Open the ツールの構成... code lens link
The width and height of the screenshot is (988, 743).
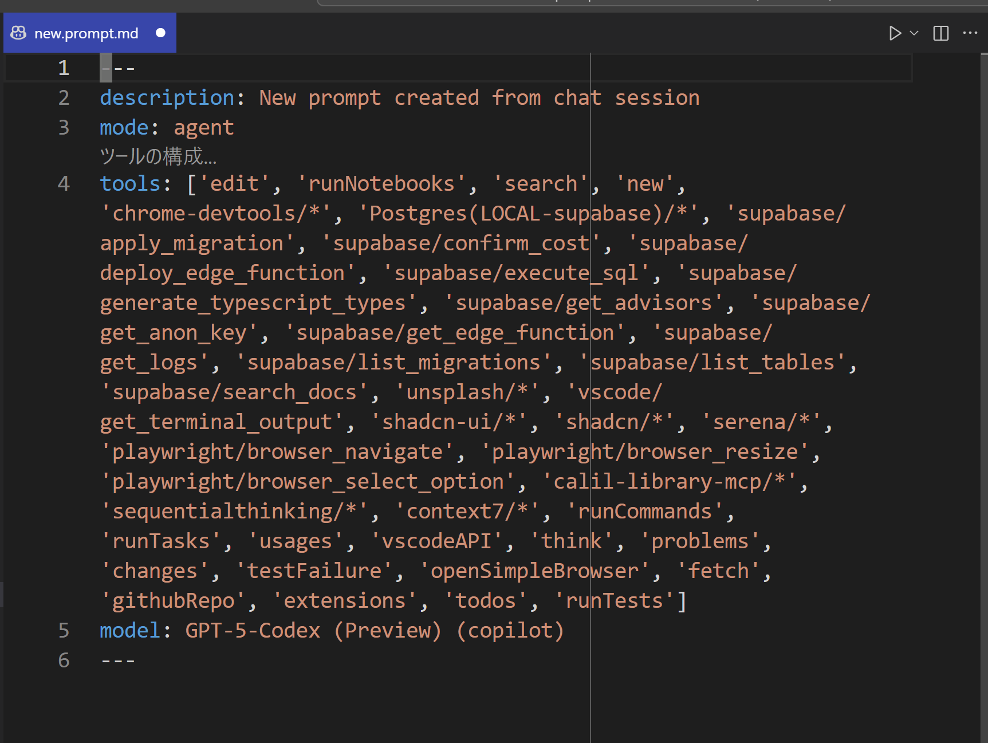[x=158, y=156]
